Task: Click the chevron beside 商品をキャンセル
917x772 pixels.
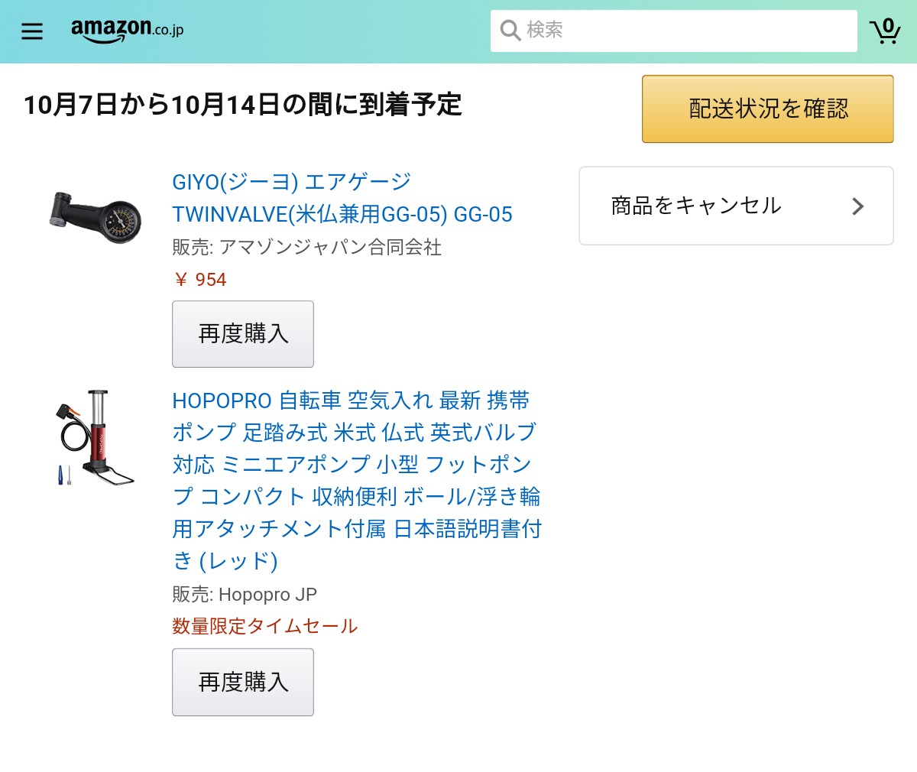Action: pyautogui.click(x=857, y=206)
